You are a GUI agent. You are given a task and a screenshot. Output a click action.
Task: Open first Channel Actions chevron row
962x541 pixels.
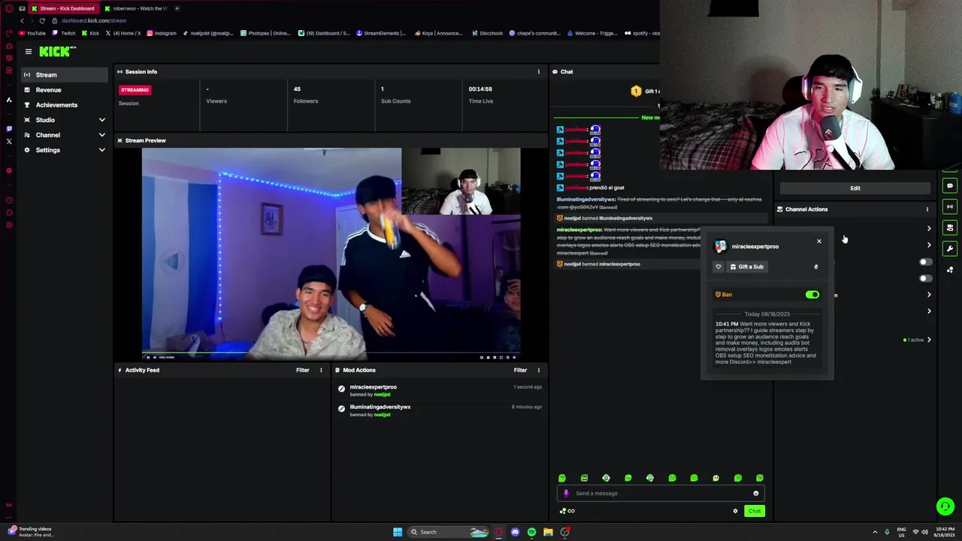point(929,228)
